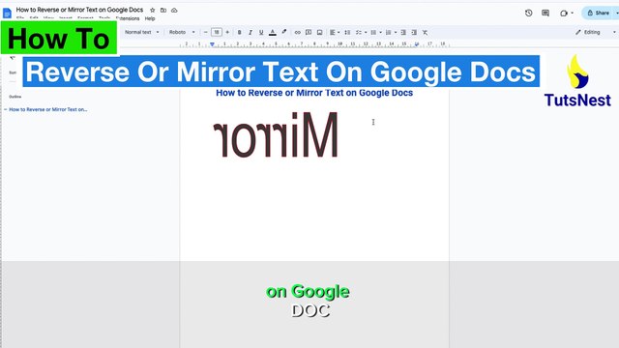Expand the bulleted list options arrow
This screenshot has height=348, width=619.
click(x=380, y=32)
